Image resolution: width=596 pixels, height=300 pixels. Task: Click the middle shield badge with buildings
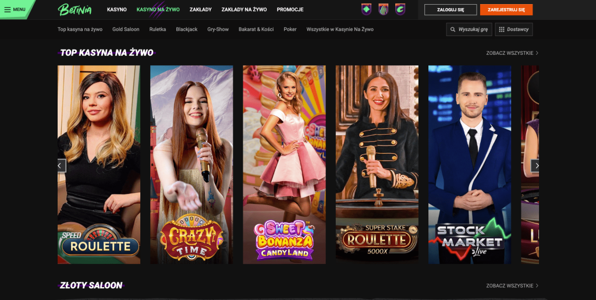(383, 9)
